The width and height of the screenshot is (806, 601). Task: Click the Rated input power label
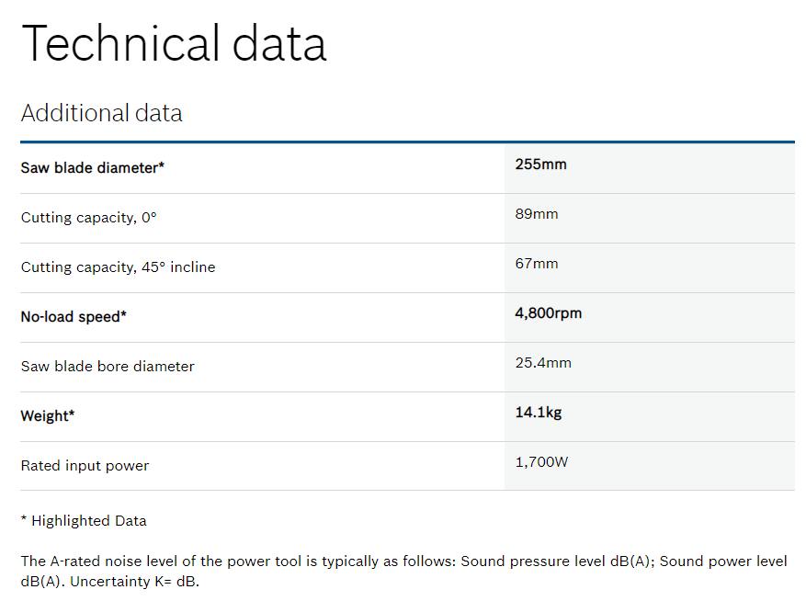[85, 466]
